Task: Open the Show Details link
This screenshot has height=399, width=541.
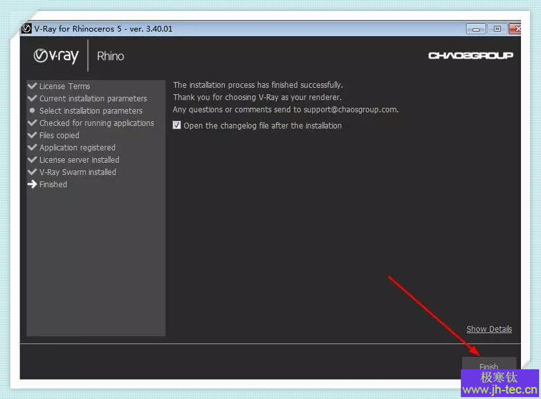Action: click(489, 329)
